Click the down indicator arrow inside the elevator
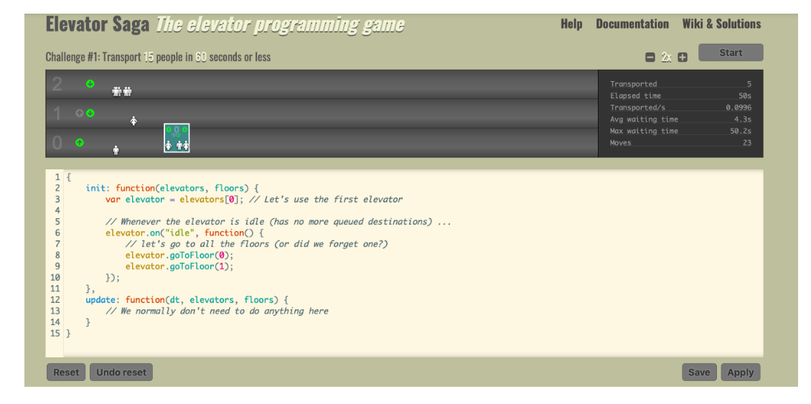 click(184, 129)
